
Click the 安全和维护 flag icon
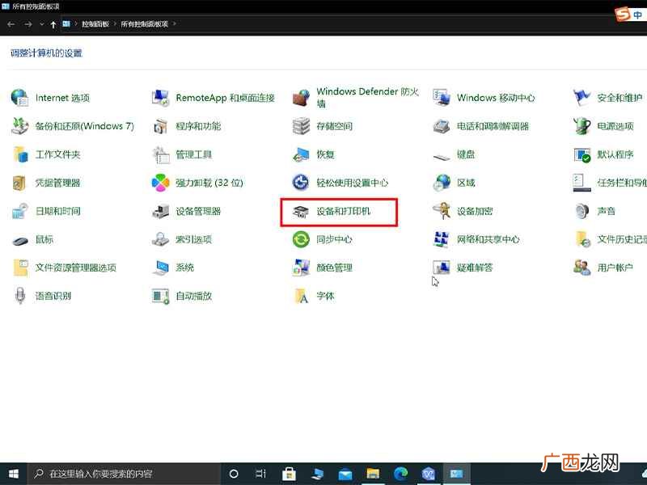[x=581, y=98]
